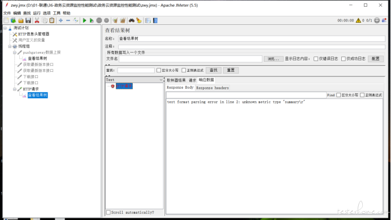Tick 区分大小写 beside the 查找 field
Screen dimensions: 391x220
click(x=159, y=70)
